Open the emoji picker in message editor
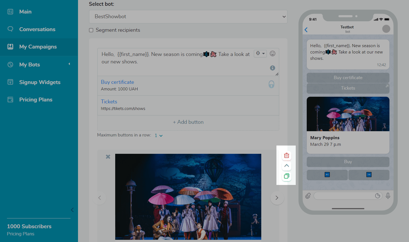 (x=272, y=53)
